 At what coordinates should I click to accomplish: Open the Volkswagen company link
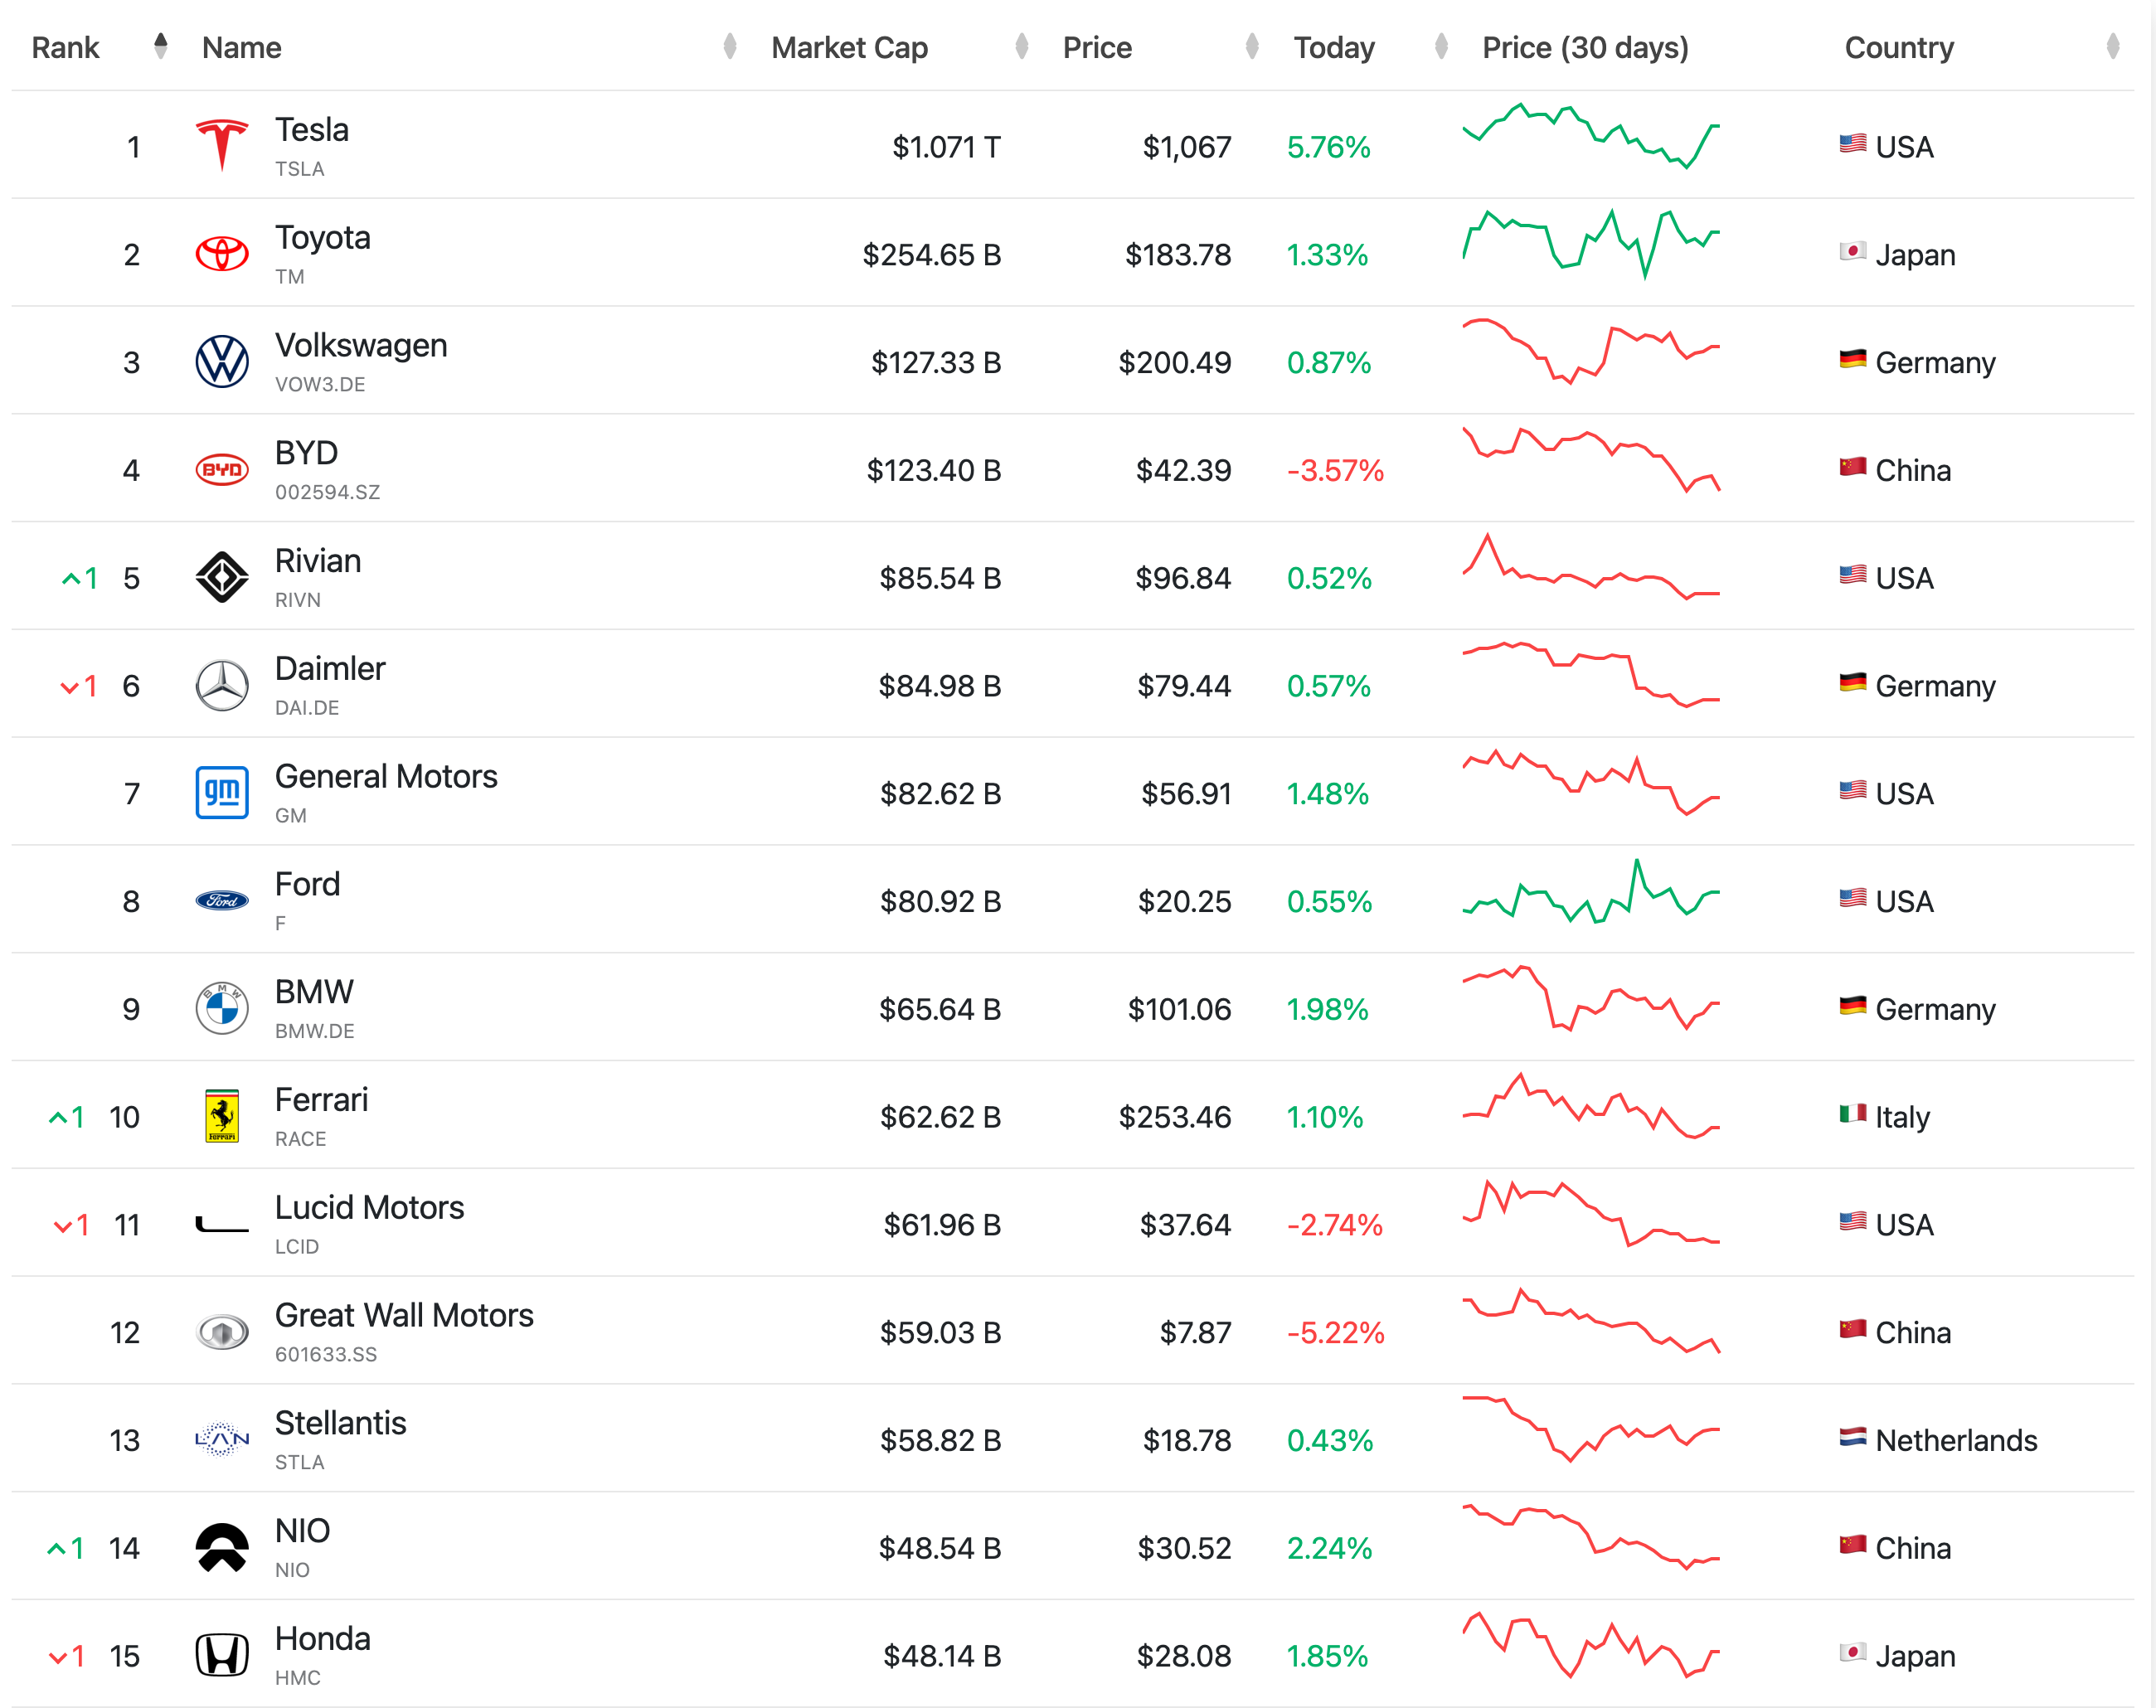coord(361,345)
